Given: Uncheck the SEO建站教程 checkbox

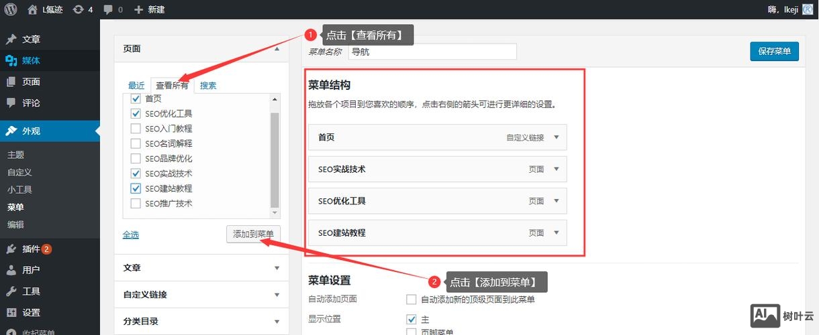Looking at the screenshot, I should [x=135, y=188].
